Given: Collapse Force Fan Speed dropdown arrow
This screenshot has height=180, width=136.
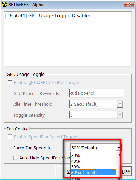Looking at the screenshot, I should pyautogui.click(x=119, y=148).
